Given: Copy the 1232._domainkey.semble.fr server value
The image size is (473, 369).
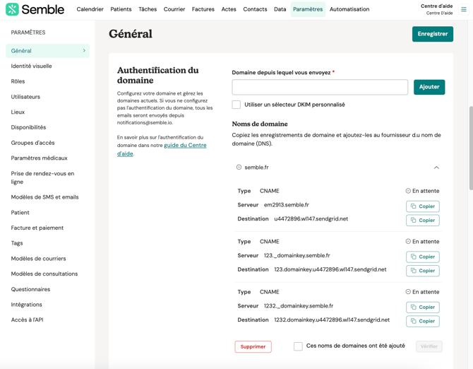Looking at the screenshot, I should (x=422, y=307).
